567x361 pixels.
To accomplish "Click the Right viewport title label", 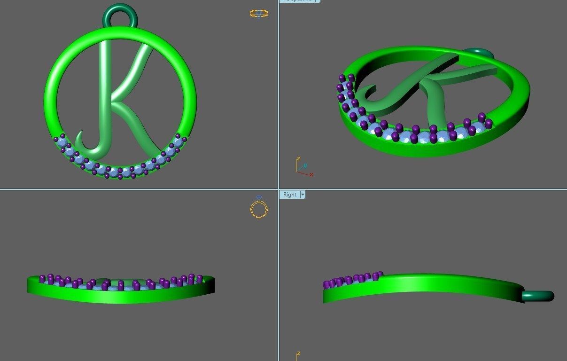I will point(290,195).
